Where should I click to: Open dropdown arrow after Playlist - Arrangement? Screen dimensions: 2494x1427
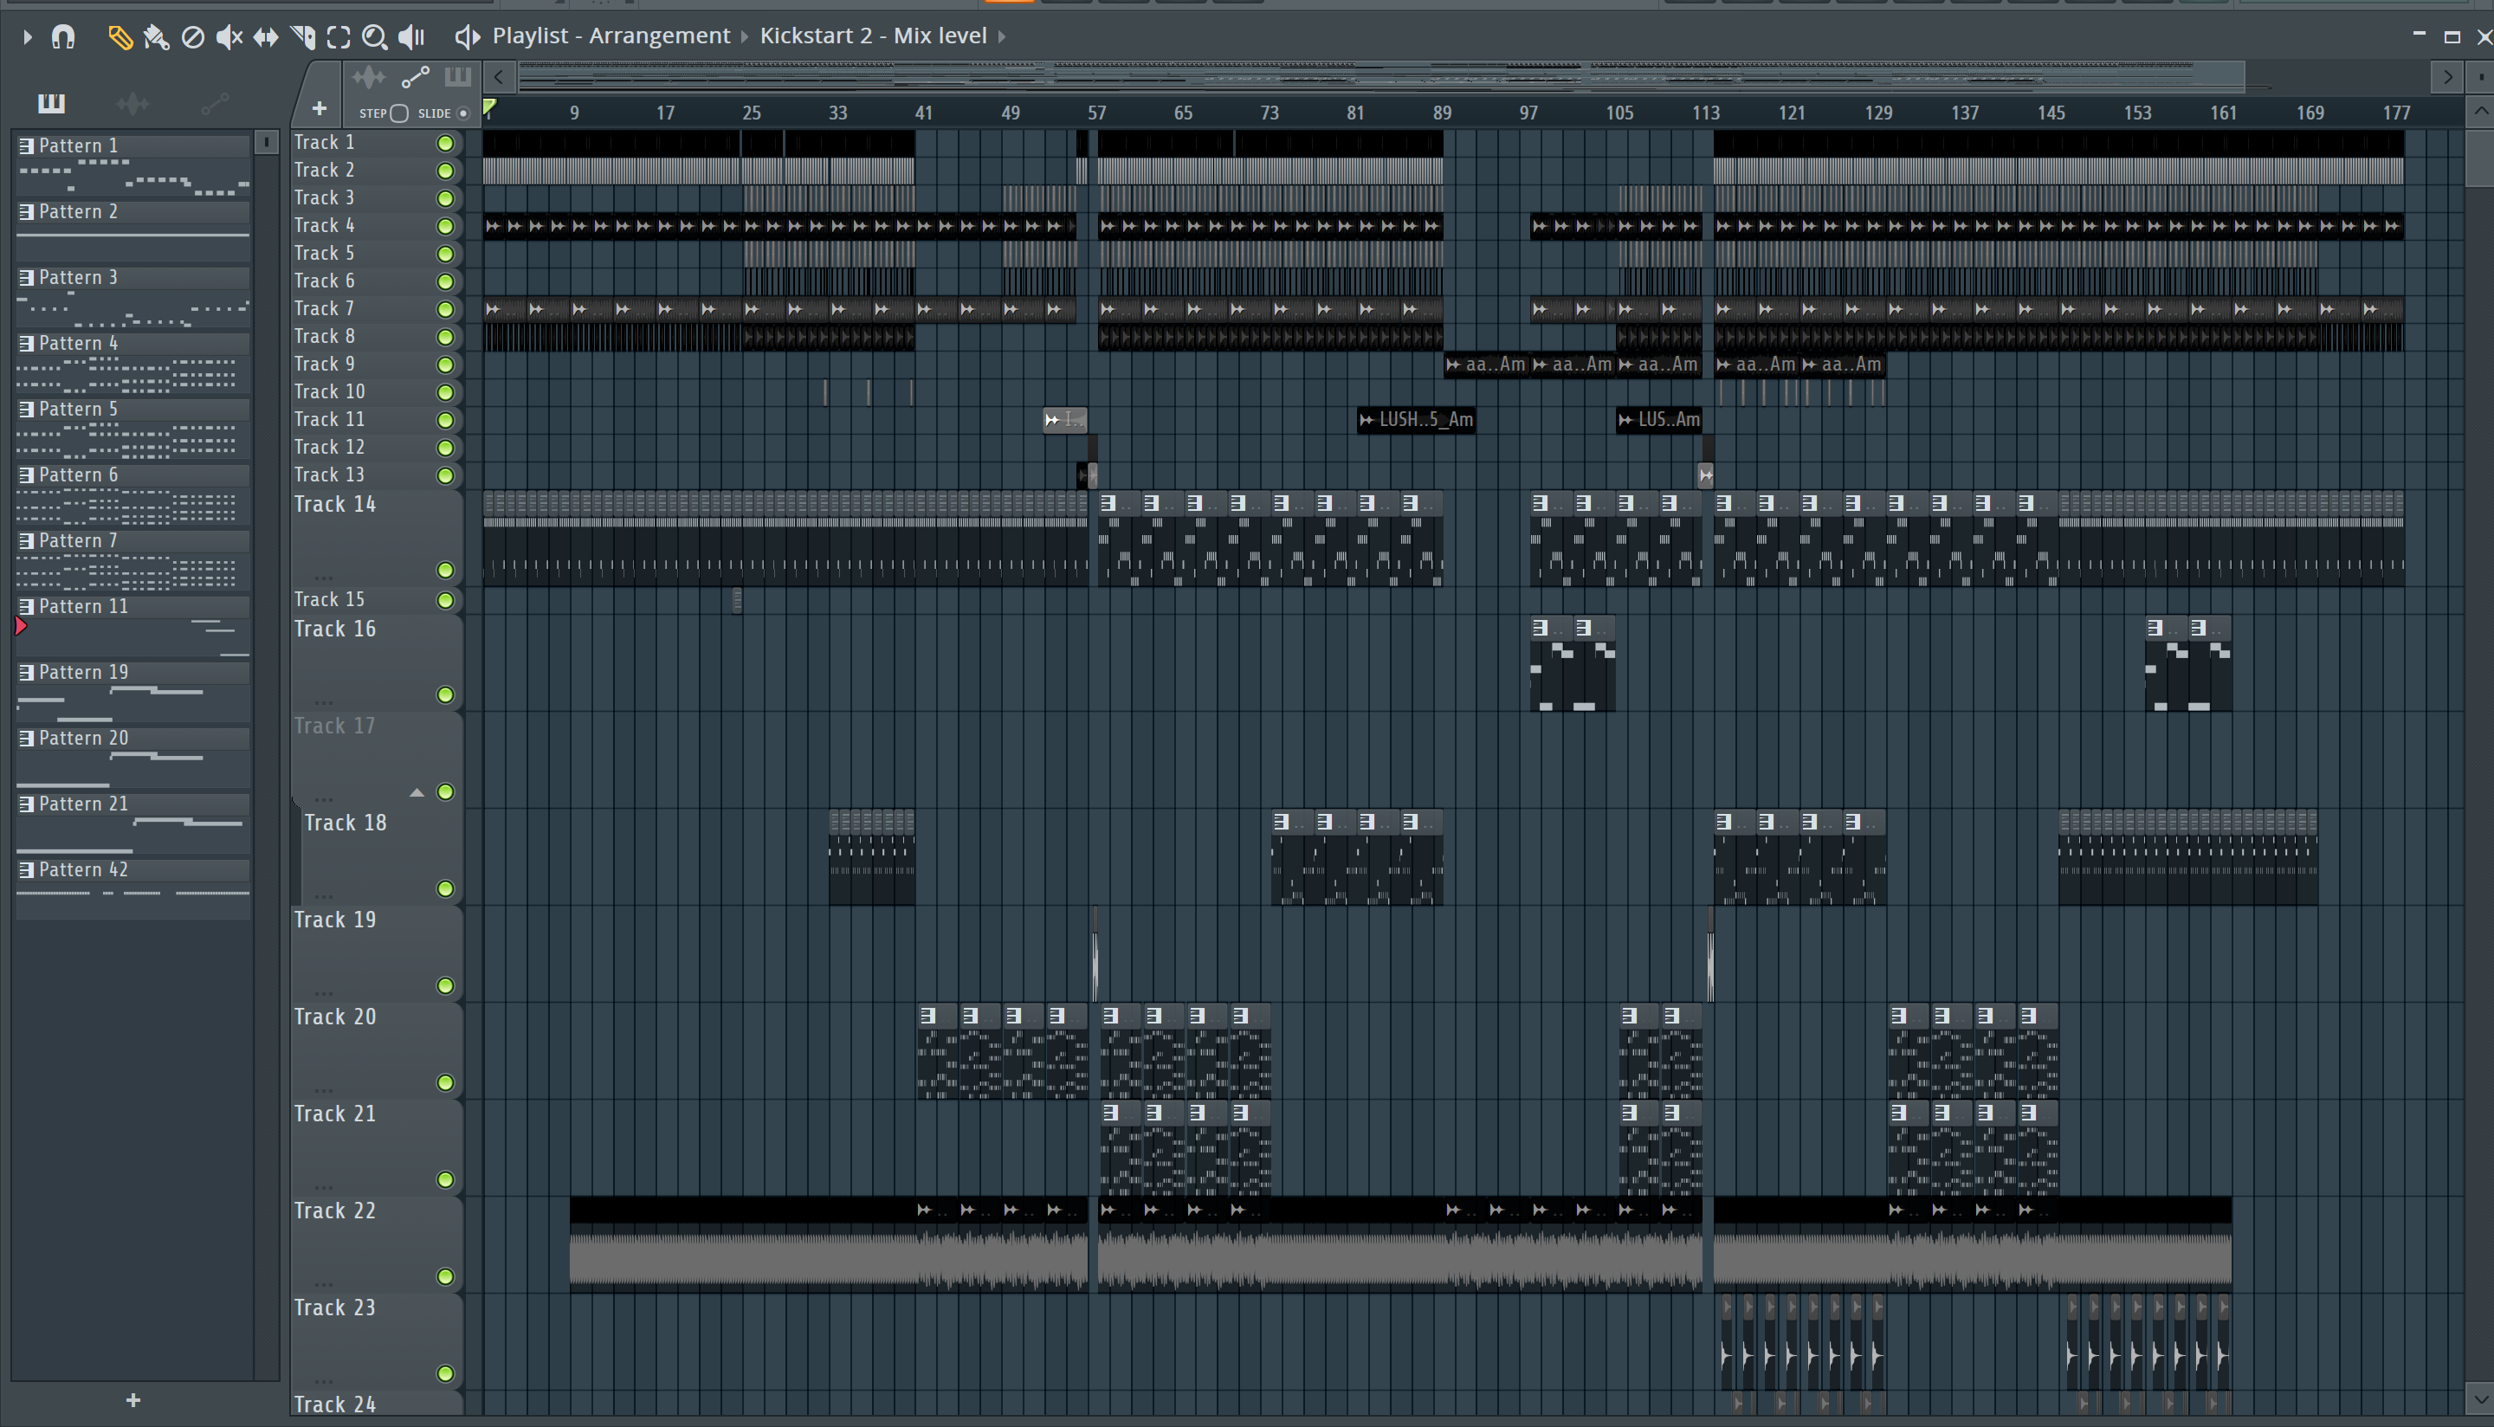(745, 37)
